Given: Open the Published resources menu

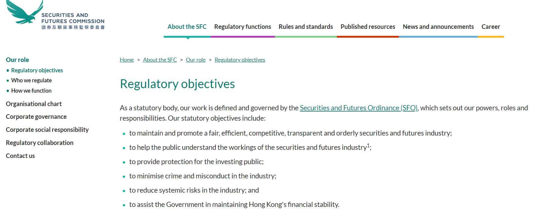Looking at the screenshot, I should coord(368,27).
